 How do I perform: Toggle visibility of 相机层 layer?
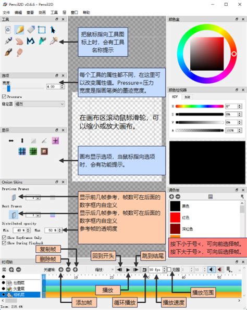tap(3, 294)
